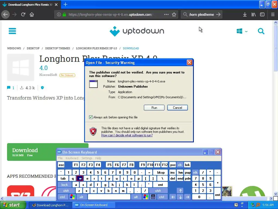The image size is (278, 209).
Task: Click Run in the Security Warning dialog
Action: 154,107
